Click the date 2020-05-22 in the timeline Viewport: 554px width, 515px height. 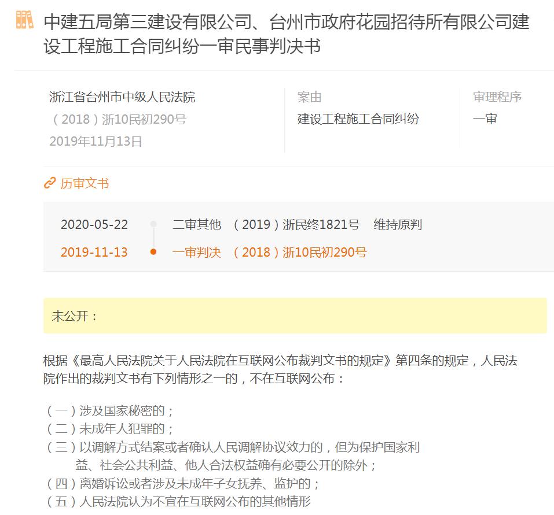pyautogui.click(x=95, y=225)
